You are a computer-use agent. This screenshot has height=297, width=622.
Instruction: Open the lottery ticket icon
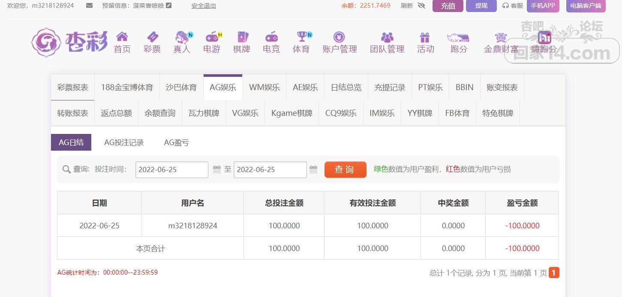coord(152,37)
